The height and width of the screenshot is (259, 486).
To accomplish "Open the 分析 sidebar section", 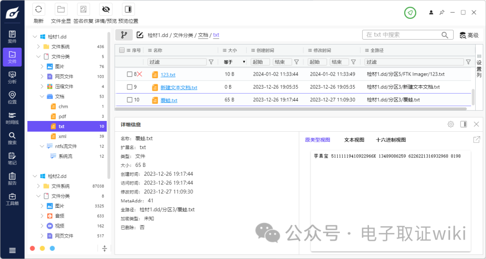I will [12, 77].
